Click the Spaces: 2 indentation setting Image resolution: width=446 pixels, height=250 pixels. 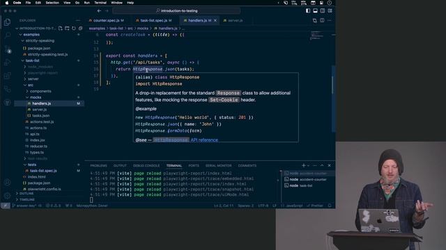point(245,206)
